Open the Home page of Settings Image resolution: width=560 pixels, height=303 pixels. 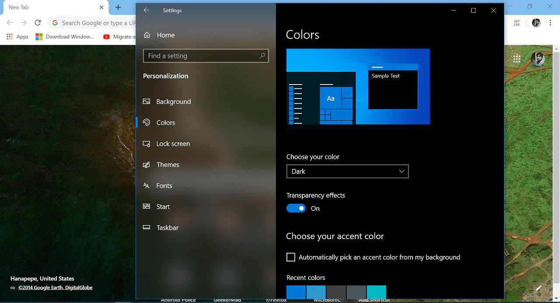click(165, 35)
